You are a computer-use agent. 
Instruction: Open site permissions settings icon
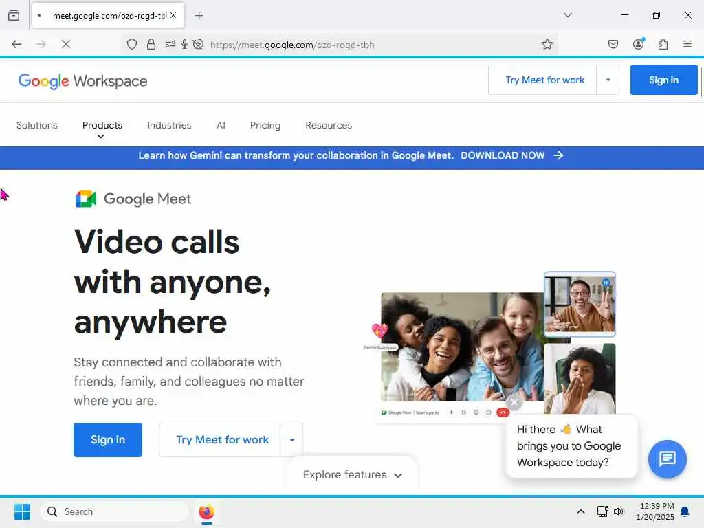(170, 44)
